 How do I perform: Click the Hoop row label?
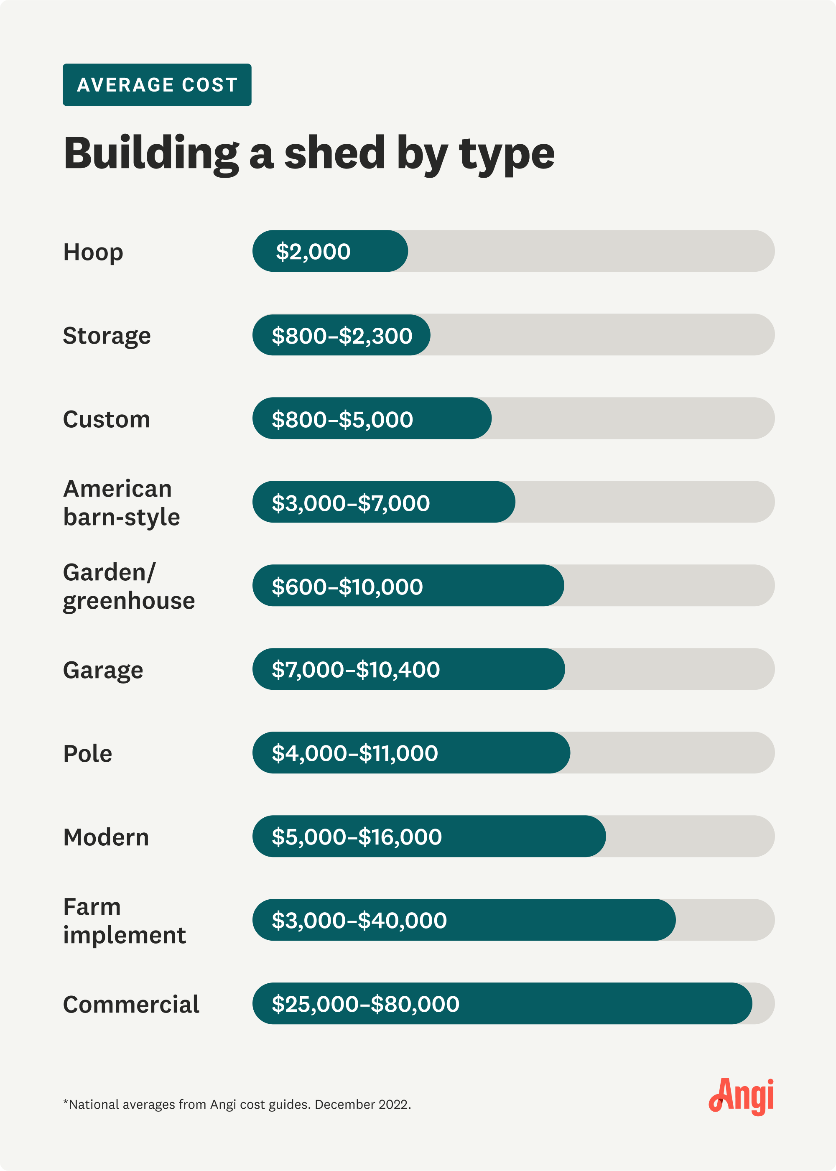tap(93, 252)
